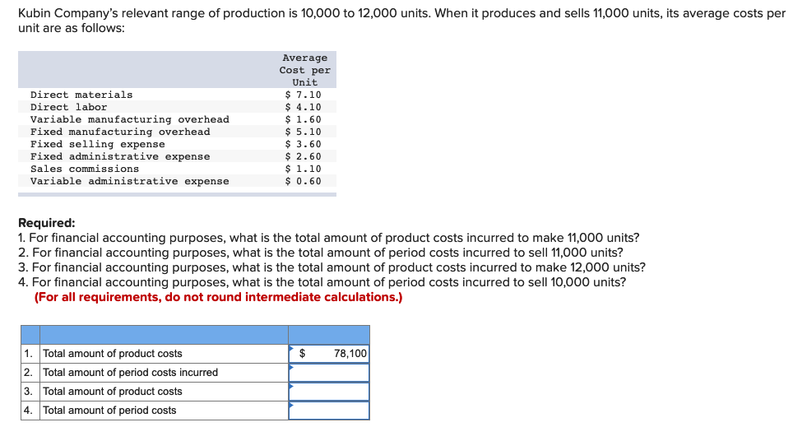
Task: Click the red 'do not round intermediate calculations' note
Action: pos(219,297)
